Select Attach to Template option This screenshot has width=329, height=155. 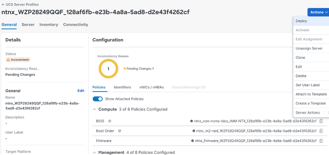(311, 94)
